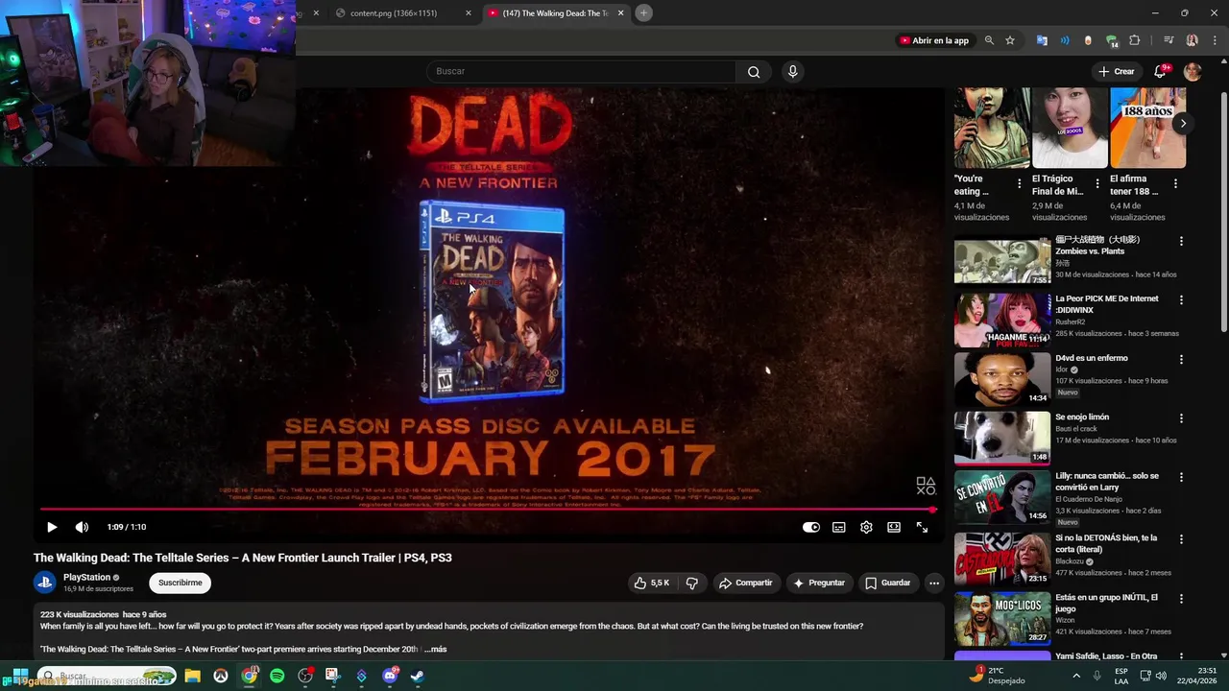Screen dimensions: 1229x691
Task: Open Chrome media controls icon
Action: click(x=1169, y=40)
